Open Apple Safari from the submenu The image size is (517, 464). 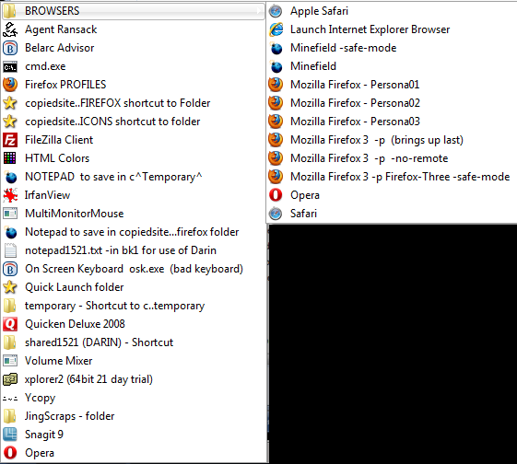392,11
